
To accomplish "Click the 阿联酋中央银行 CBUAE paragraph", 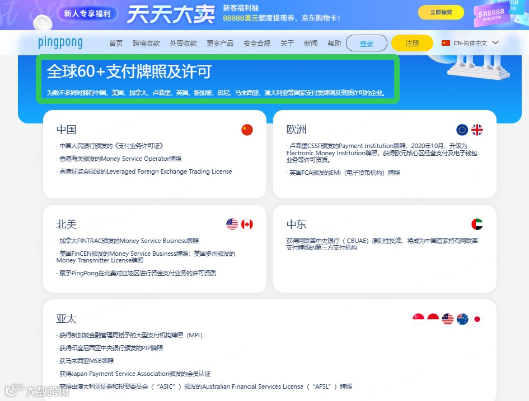I will click(x=382, y=244).
